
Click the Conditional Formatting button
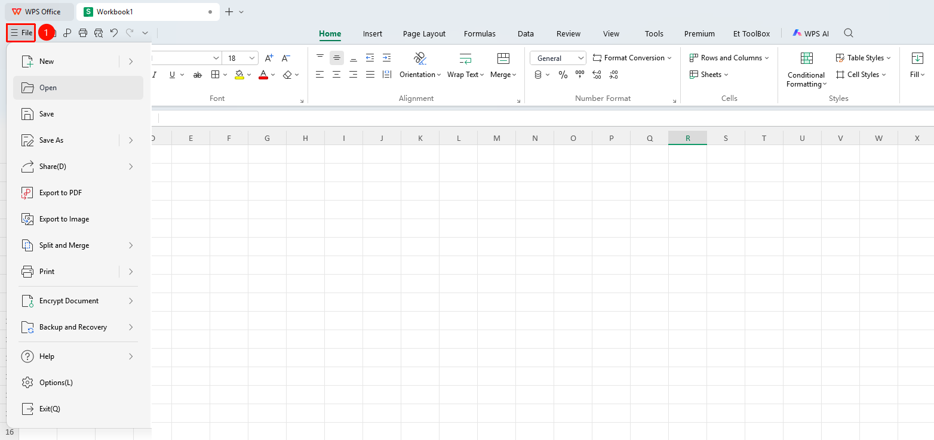(806, 70)
